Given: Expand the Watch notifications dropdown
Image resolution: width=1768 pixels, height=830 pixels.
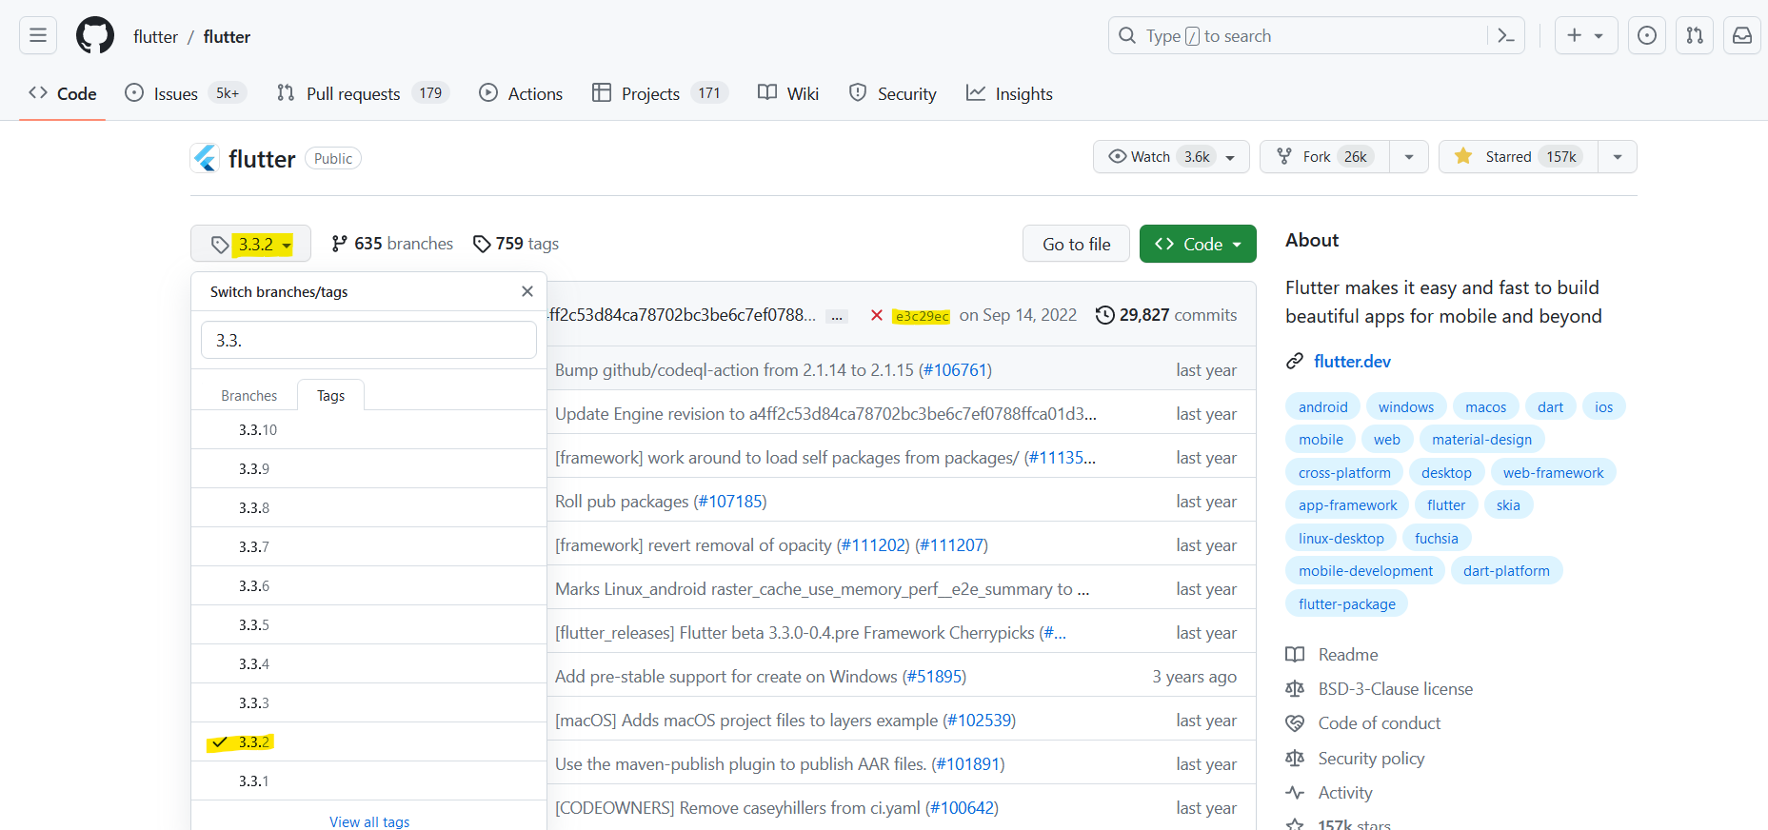Looking at the screenshot, I should (1230, 157).
